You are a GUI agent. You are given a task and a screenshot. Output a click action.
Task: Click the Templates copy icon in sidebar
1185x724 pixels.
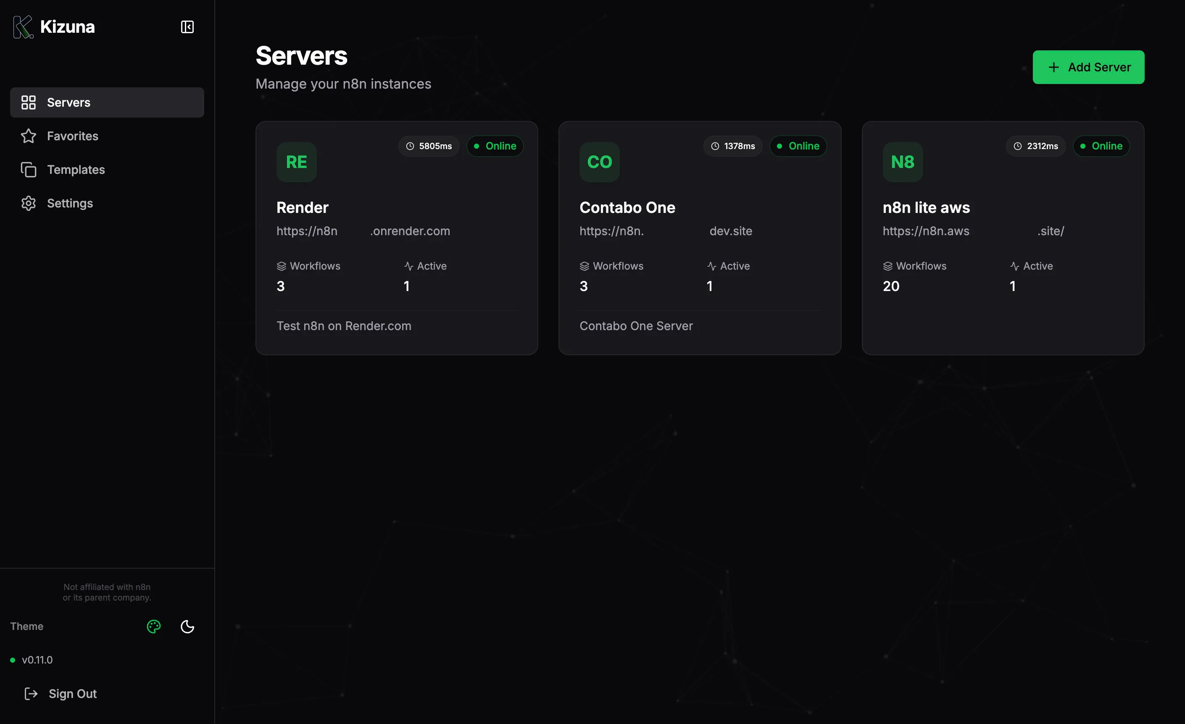(x=29, y=170)
